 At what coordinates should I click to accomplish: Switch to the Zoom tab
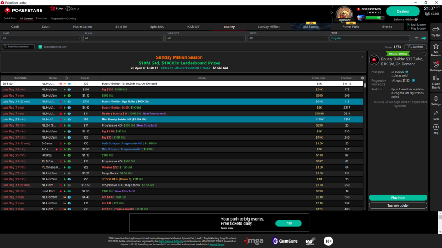(46, 27)
